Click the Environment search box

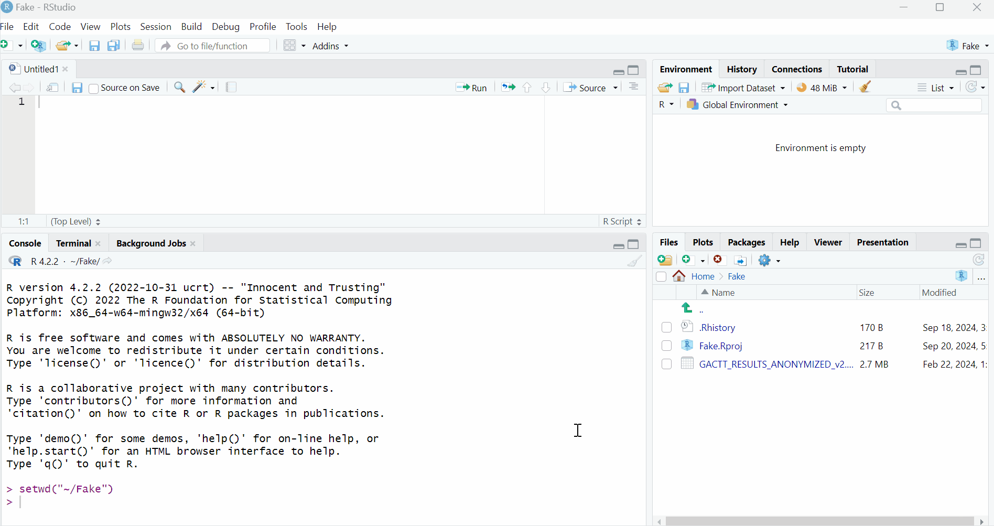(934, 105)
